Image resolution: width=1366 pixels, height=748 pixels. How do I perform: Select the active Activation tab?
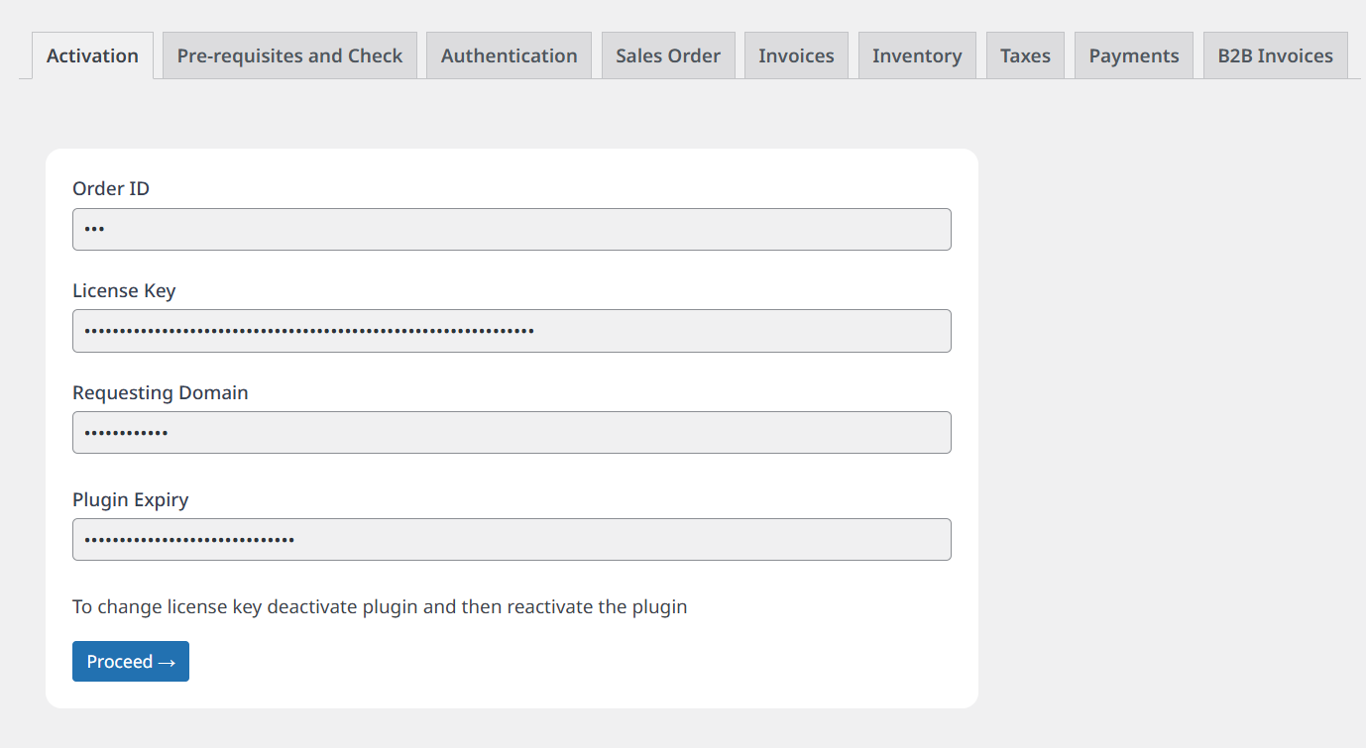point(92,56)
